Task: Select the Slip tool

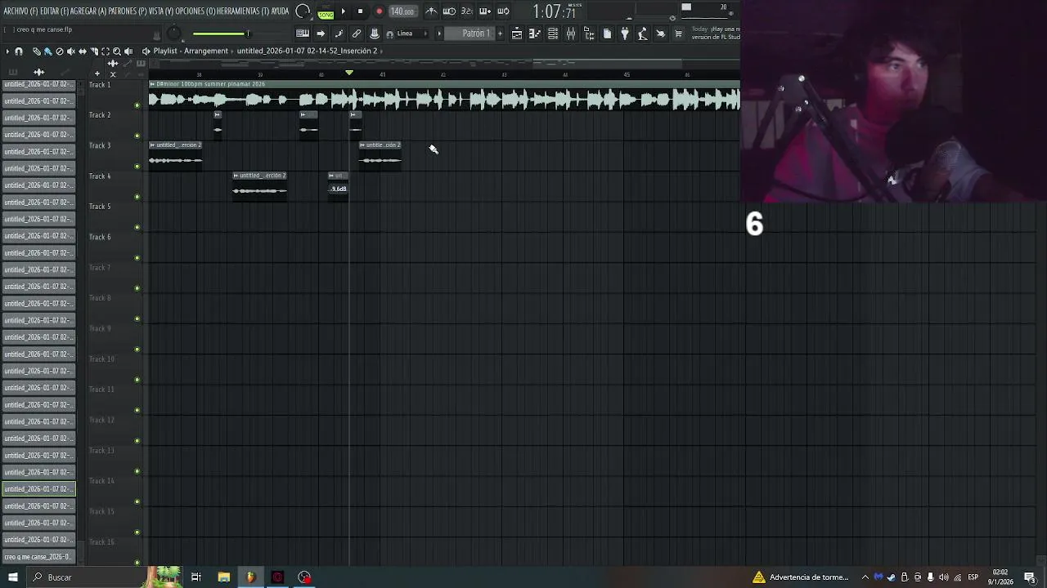Action: click(x=82, y=51)
